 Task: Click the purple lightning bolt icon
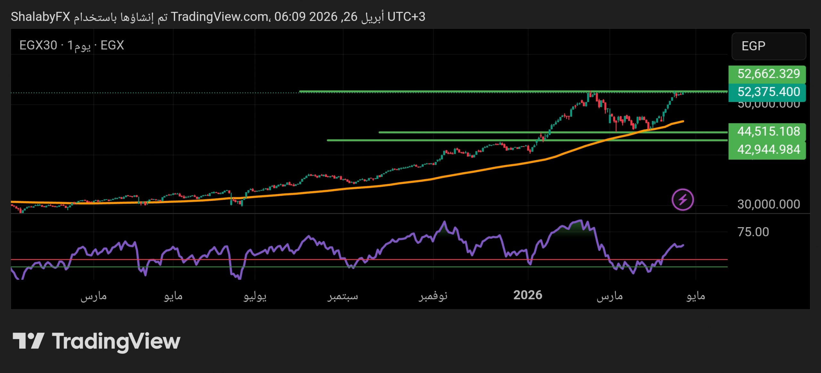coord(682,199)
